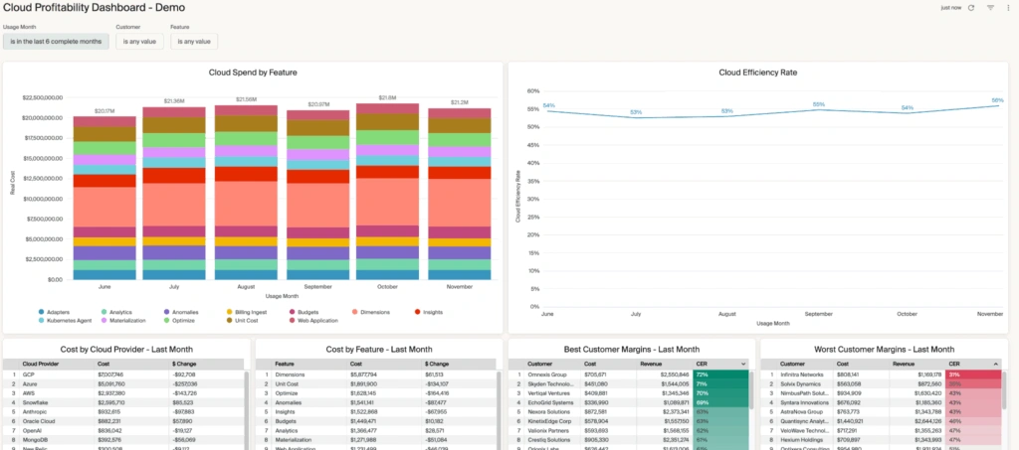Click the Billing Ingest legend marker

click(230, 312)
